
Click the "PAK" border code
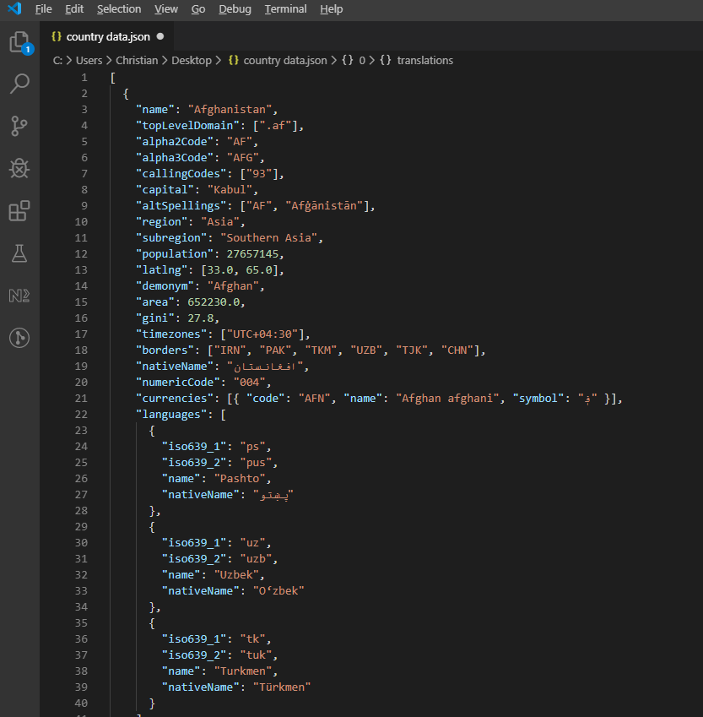click(275, 350)
